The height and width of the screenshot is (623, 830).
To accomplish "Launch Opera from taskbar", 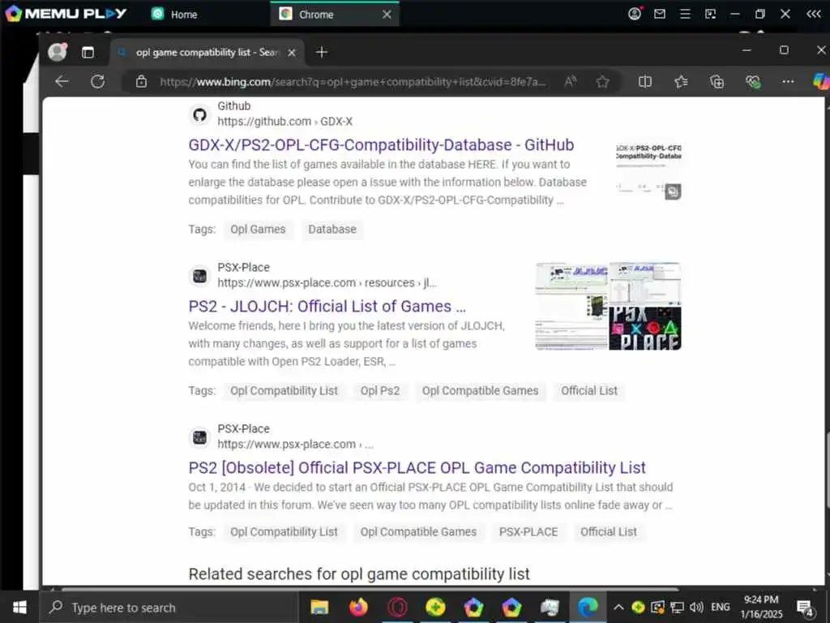I will (x=397, y=607).
